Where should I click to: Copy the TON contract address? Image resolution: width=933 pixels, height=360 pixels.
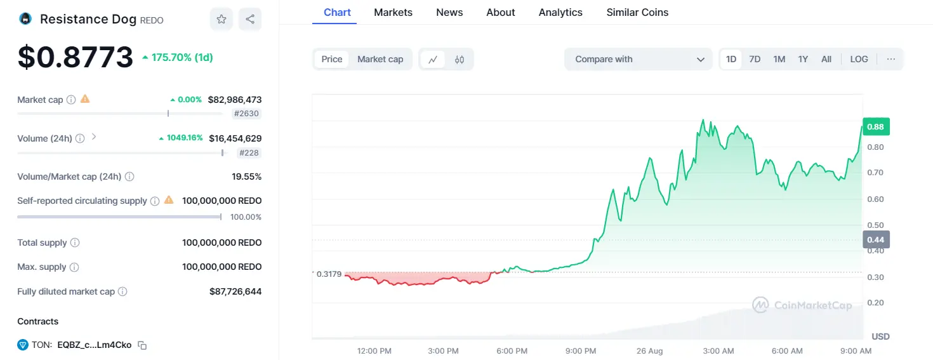(x=143, y=345)
